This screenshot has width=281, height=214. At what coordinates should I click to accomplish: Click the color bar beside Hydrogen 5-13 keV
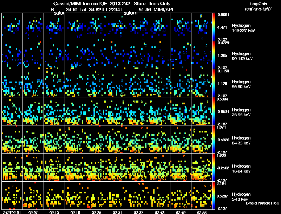click(x=214, y=195)
